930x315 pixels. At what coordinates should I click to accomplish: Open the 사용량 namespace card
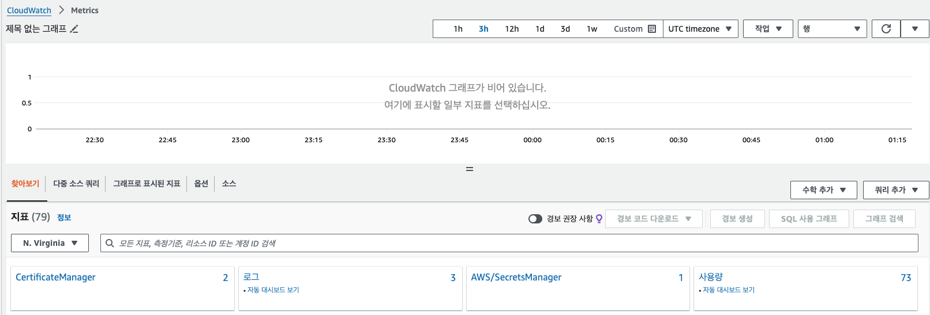711,277
